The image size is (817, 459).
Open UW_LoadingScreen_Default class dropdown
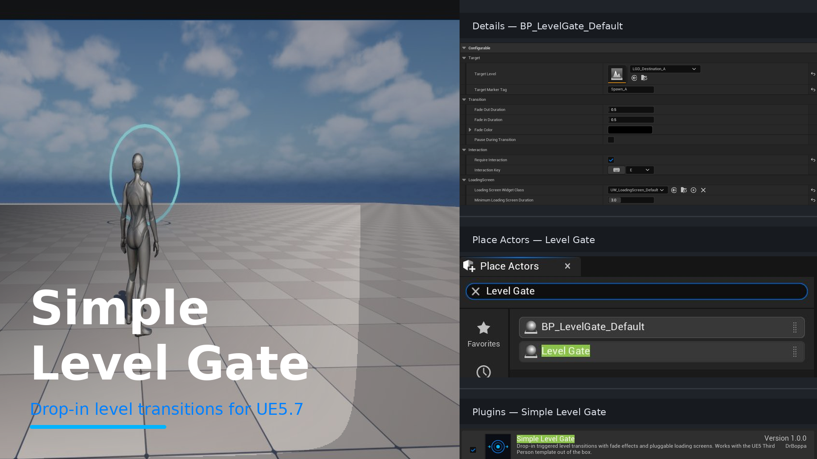637,190
